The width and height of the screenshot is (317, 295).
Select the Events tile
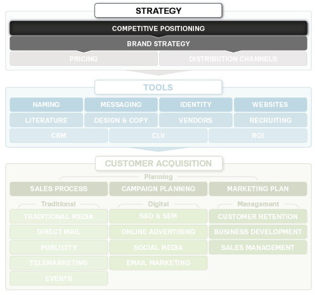[59, 279]
